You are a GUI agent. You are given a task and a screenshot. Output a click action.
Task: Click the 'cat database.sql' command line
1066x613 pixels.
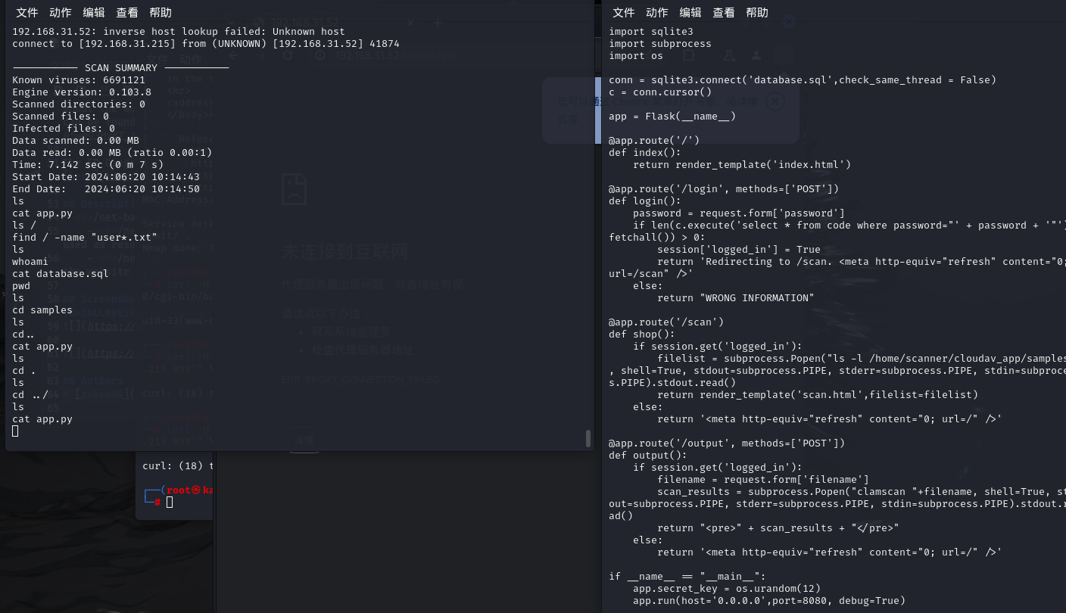pos(61,274)
